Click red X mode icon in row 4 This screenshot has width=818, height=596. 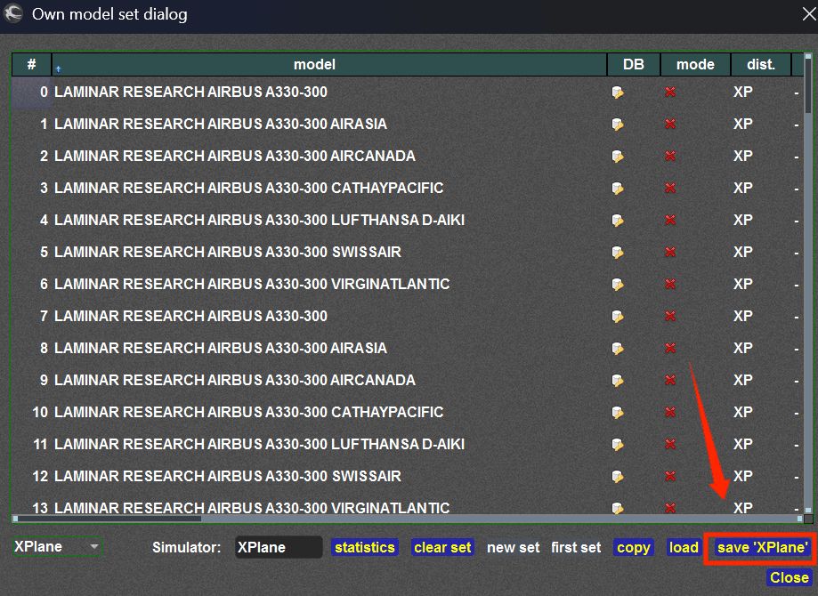tap(670, 221)
